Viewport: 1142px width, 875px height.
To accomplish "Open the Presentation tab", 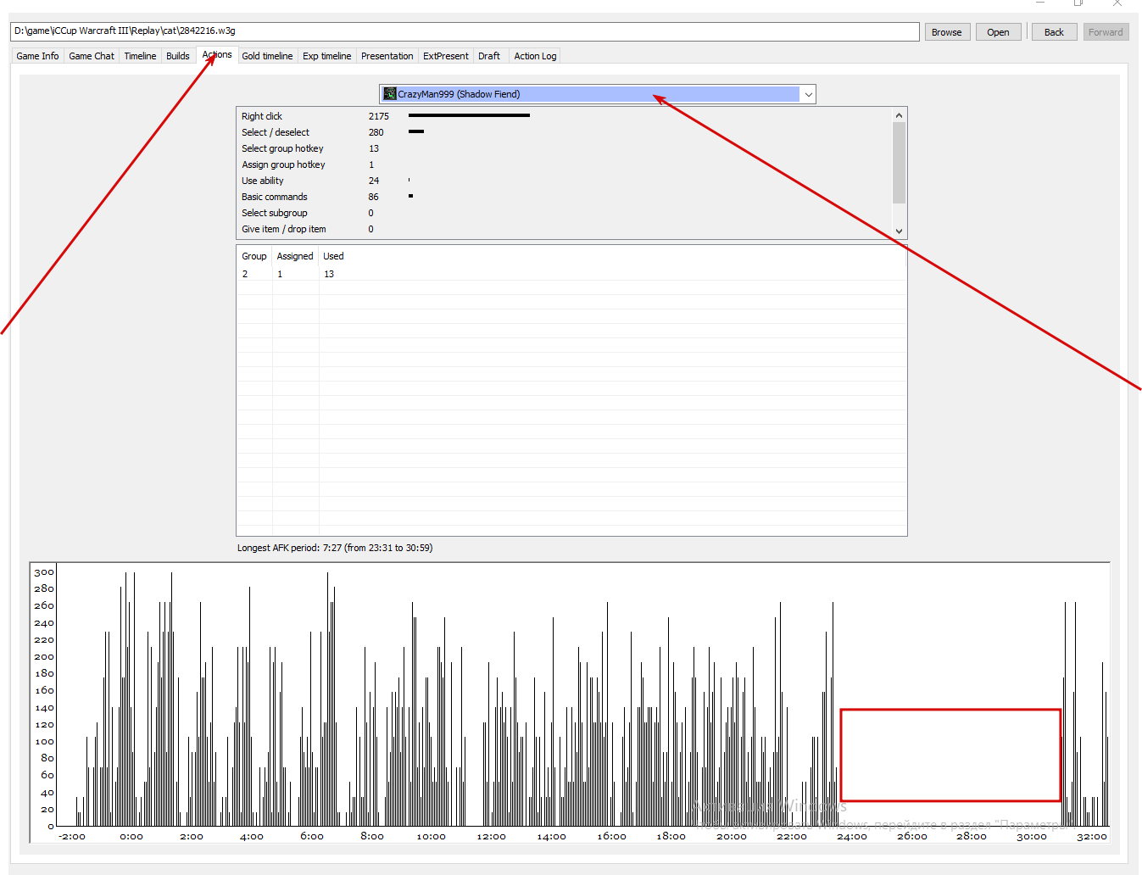I will coord(387,56).
